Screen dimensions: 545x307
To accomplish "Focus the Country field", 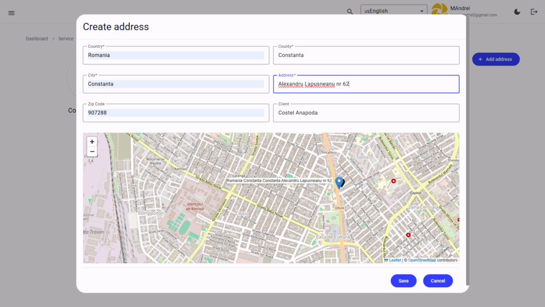I will pos(176,55).
